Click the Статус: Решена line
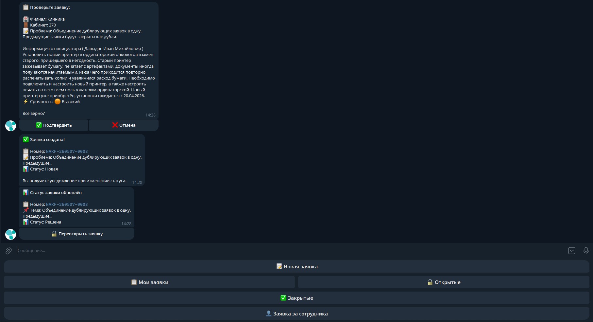This screenshot has width=593, height=322. click(42, 222)
